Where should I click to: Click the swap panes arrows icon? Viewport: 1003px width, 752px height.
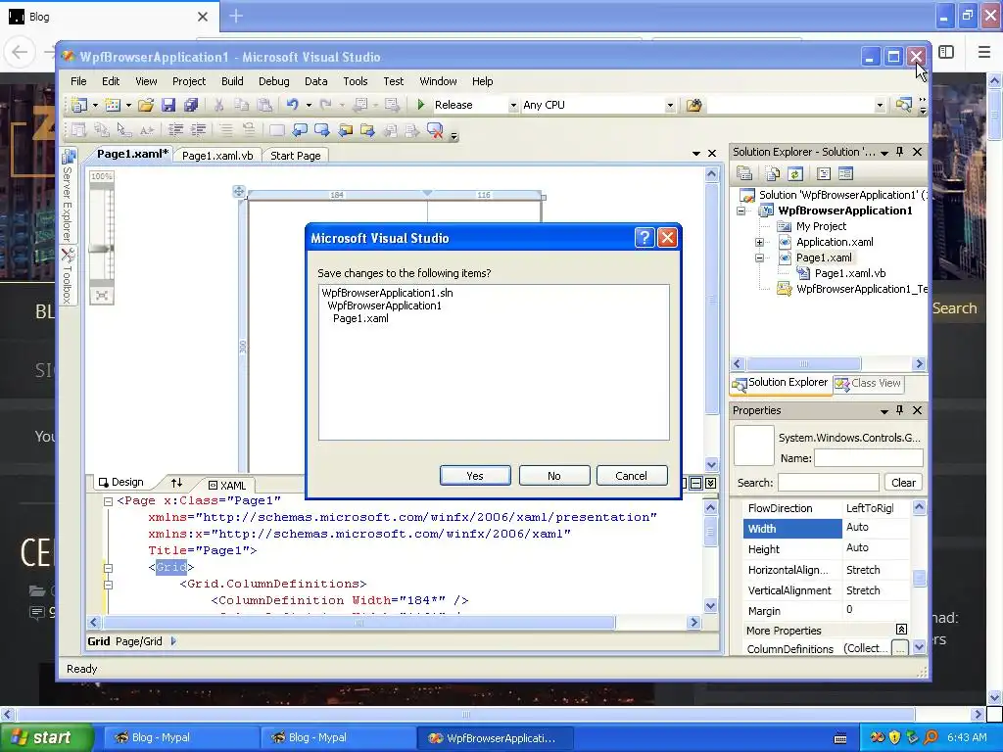176,483
